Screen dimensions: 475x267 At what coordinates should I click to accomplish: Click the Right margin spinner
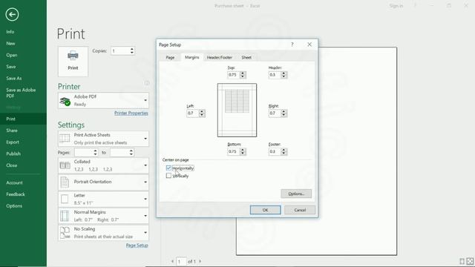(x=284, y=113)
